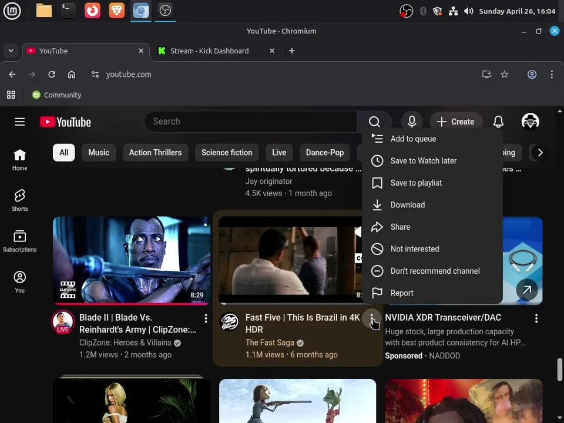Screen dimensions: 564x423
Task: Open the Fast Five video thumbnail
Action: [x=291, y=260]
